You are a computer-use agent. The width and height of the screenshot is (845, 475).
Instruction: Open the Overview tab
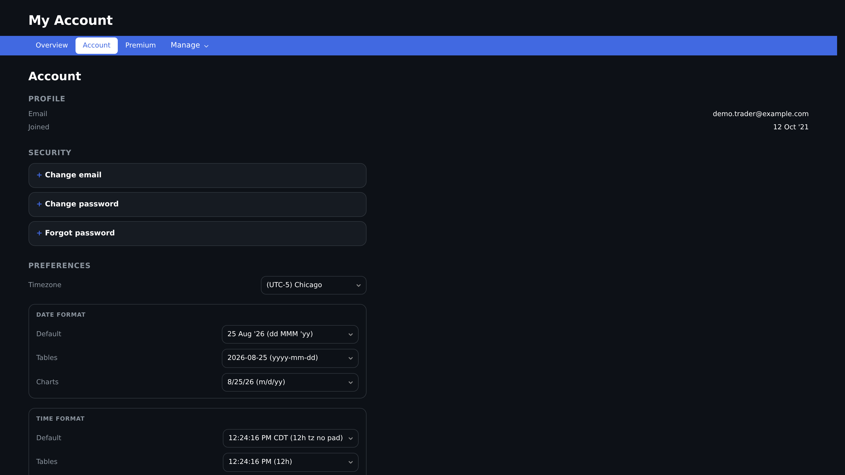(x=52, y=45)
